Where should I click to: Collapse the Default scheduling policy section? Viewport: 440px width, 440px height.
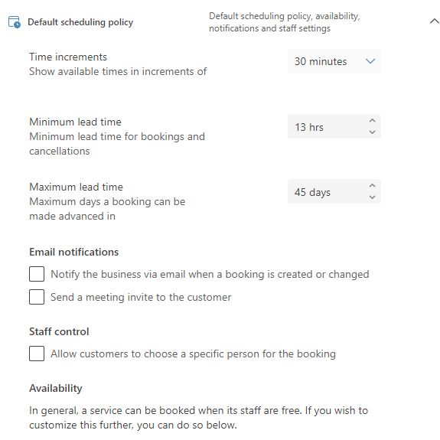coord(435,21)
